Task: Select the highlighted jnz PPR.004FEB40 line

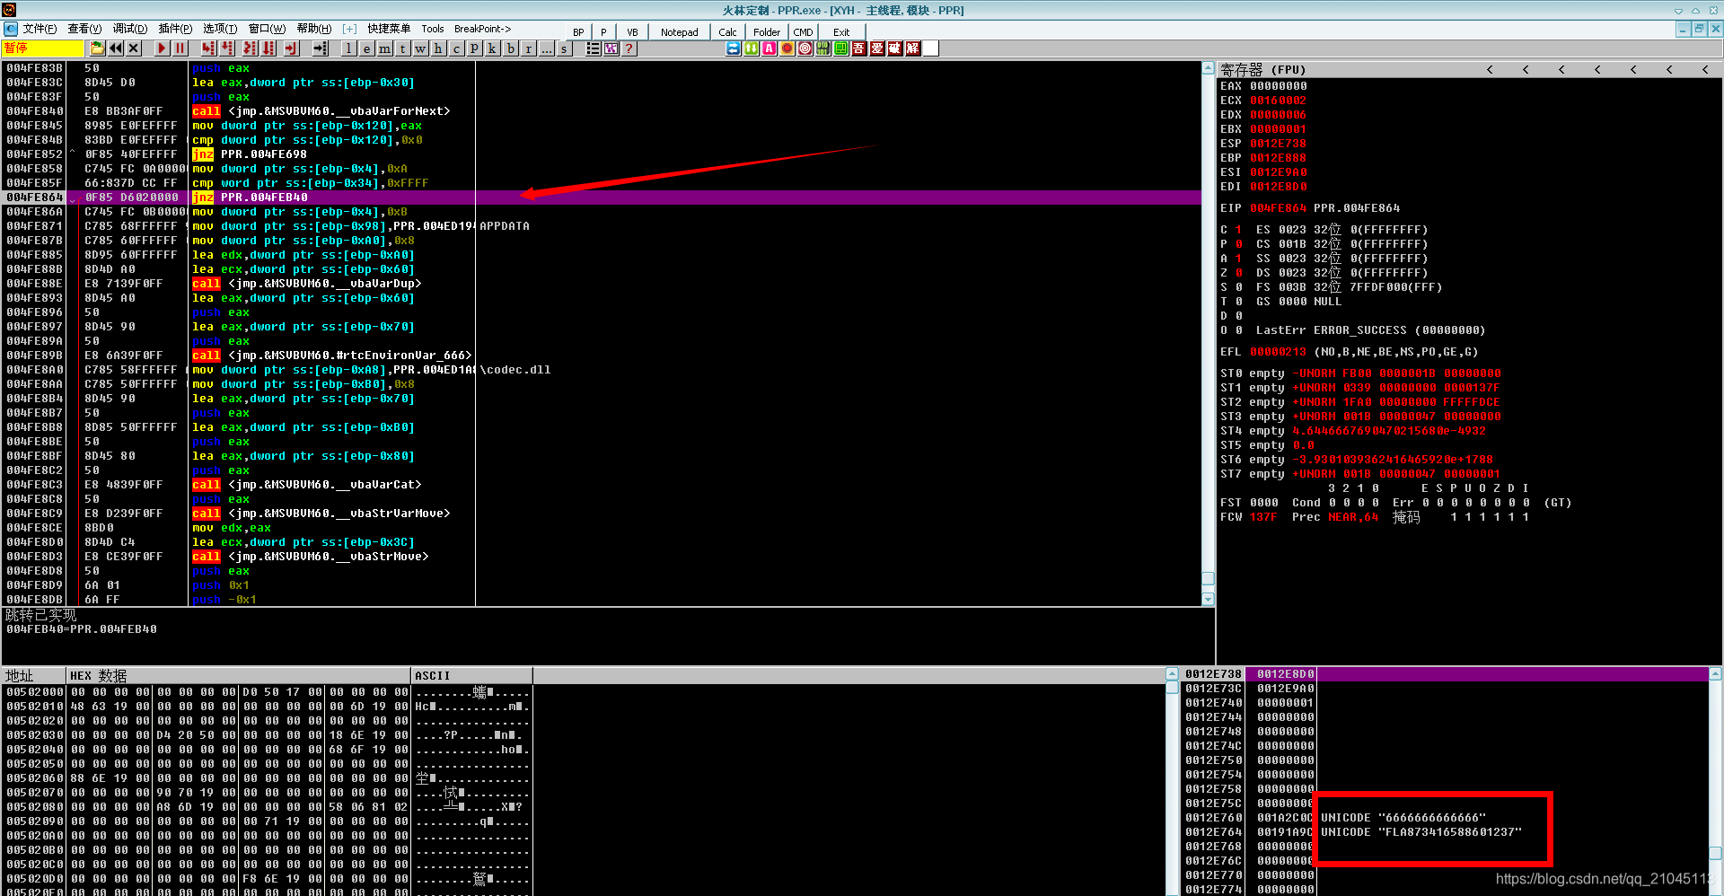Action: (602, 198)
